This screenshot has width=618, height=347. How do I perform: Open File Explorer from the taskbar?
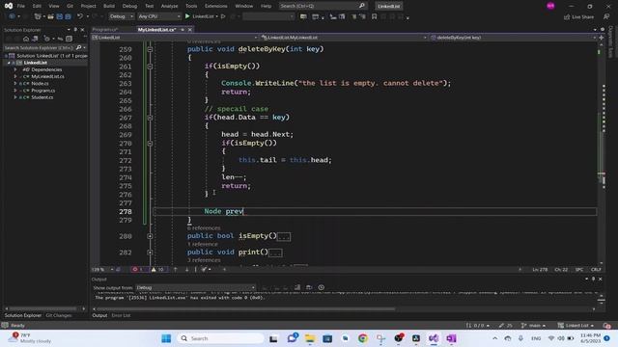click(x=310, y=338)
